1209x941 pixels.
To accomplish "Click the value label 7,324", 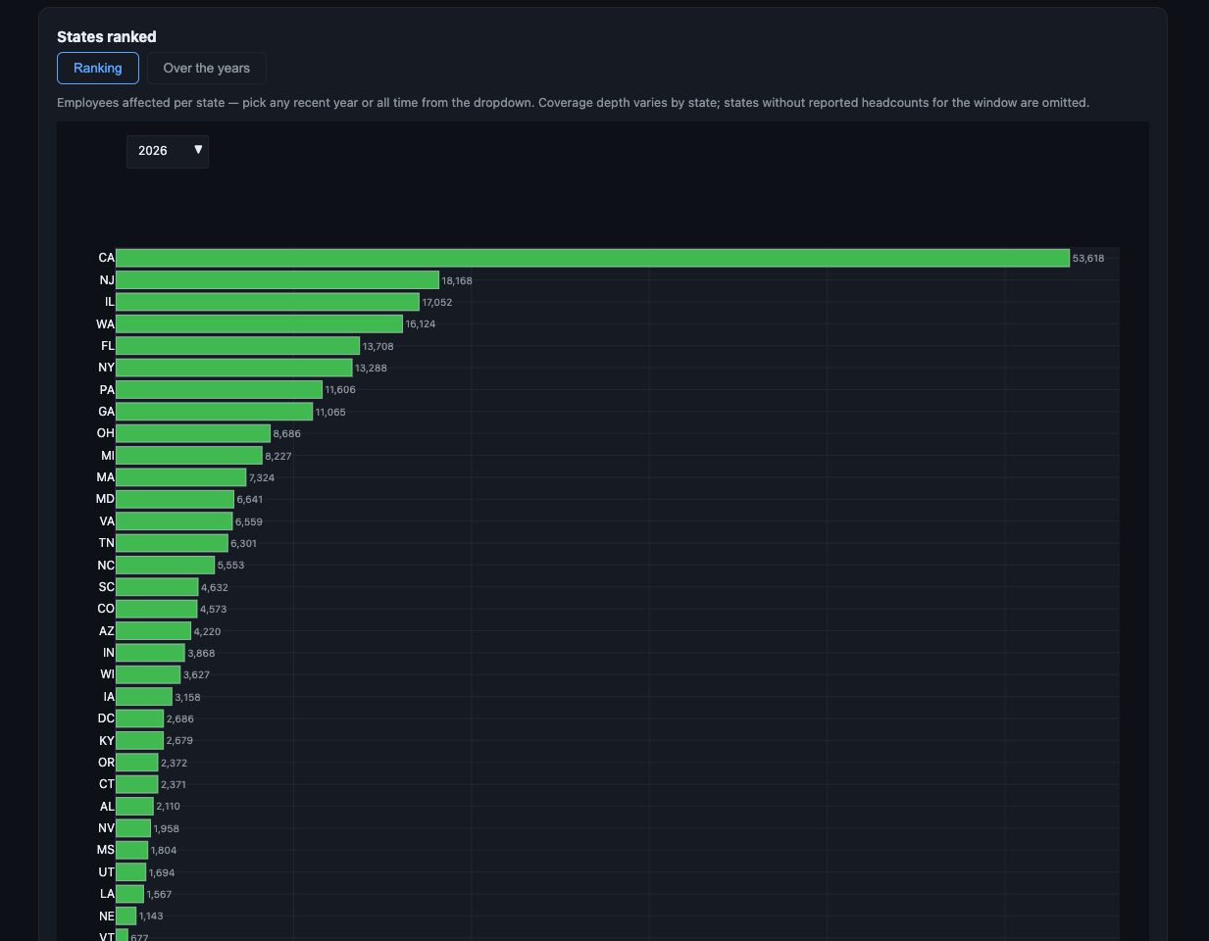I will (262, 478).
